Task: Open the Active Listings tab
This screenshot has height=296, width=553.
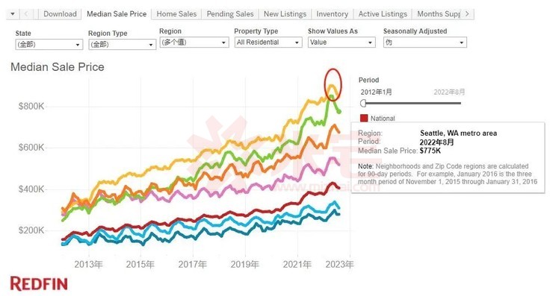Action: (383, 14)
